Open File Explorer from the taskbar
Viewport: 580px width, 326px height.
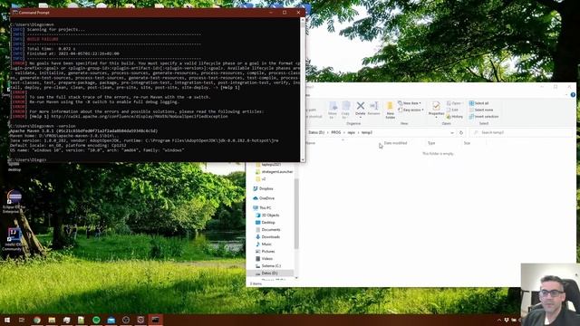52,320
